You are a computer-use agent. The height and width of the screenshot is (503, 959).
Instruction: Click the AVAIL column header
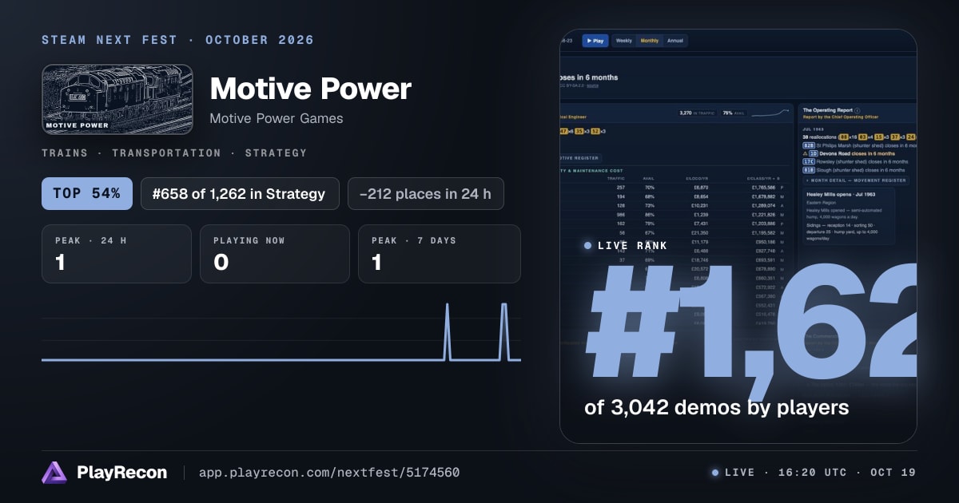point(648,178)
